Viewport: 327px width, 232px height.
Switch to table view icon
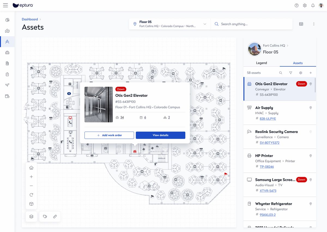coord(301,24)
